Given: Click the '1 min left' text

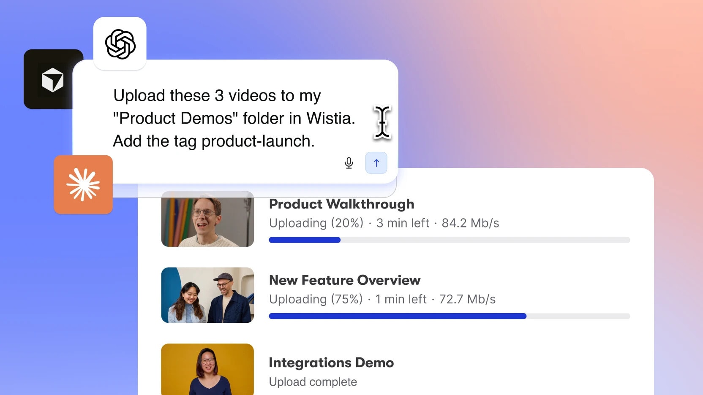Looking at the screenshot, I should pyautogui.click(x=401, y=299).
